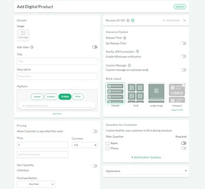Image resolution: width=205 pixels, height=189 pixels.
Task: Click the green smiley icon beside Review
Action: click(x=133, y=21)
